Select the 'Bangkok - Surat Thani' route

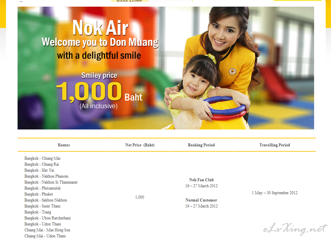click(42, 206)
